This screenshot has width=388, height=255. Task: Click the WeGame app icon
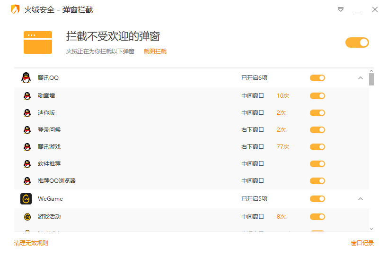click(x=26, y=199)
